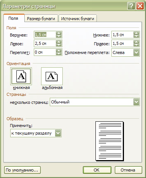The height and width of the screenshot is (178, 146).
Task: Decrease the Нижнее margin with down arrow
Action: [136, 36]
